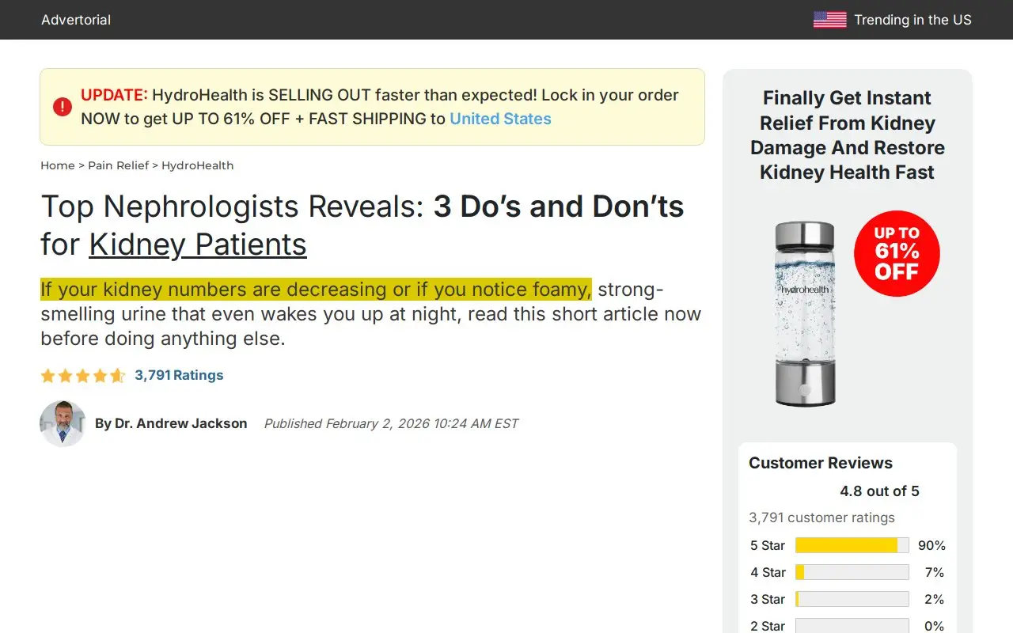
Task: Click the UPDATE label in the banner
Action: point(114,95)
